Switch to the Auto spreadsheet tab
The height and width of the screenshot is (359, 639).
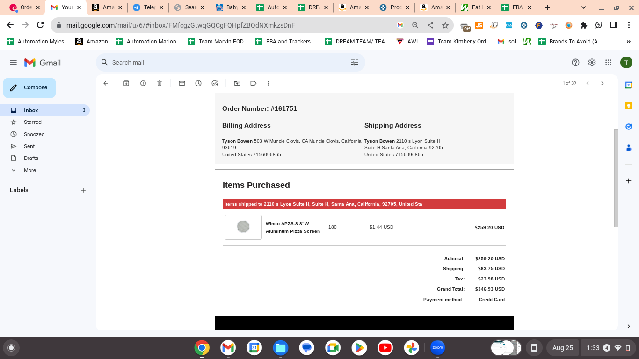(271, 7)
